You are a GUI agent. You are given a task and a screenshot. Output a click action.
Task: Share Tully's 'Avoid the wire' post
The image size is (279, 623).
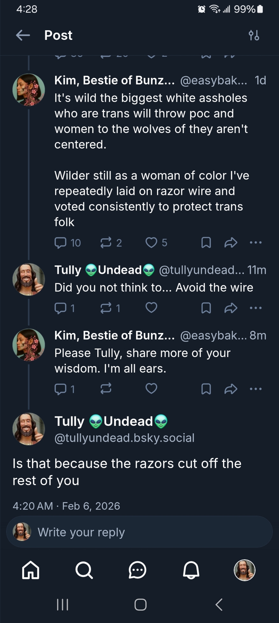pos(231,308)
